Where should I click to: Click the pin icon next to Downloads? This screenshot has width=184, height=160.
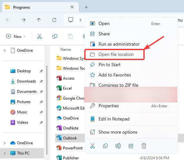point(41,81)
